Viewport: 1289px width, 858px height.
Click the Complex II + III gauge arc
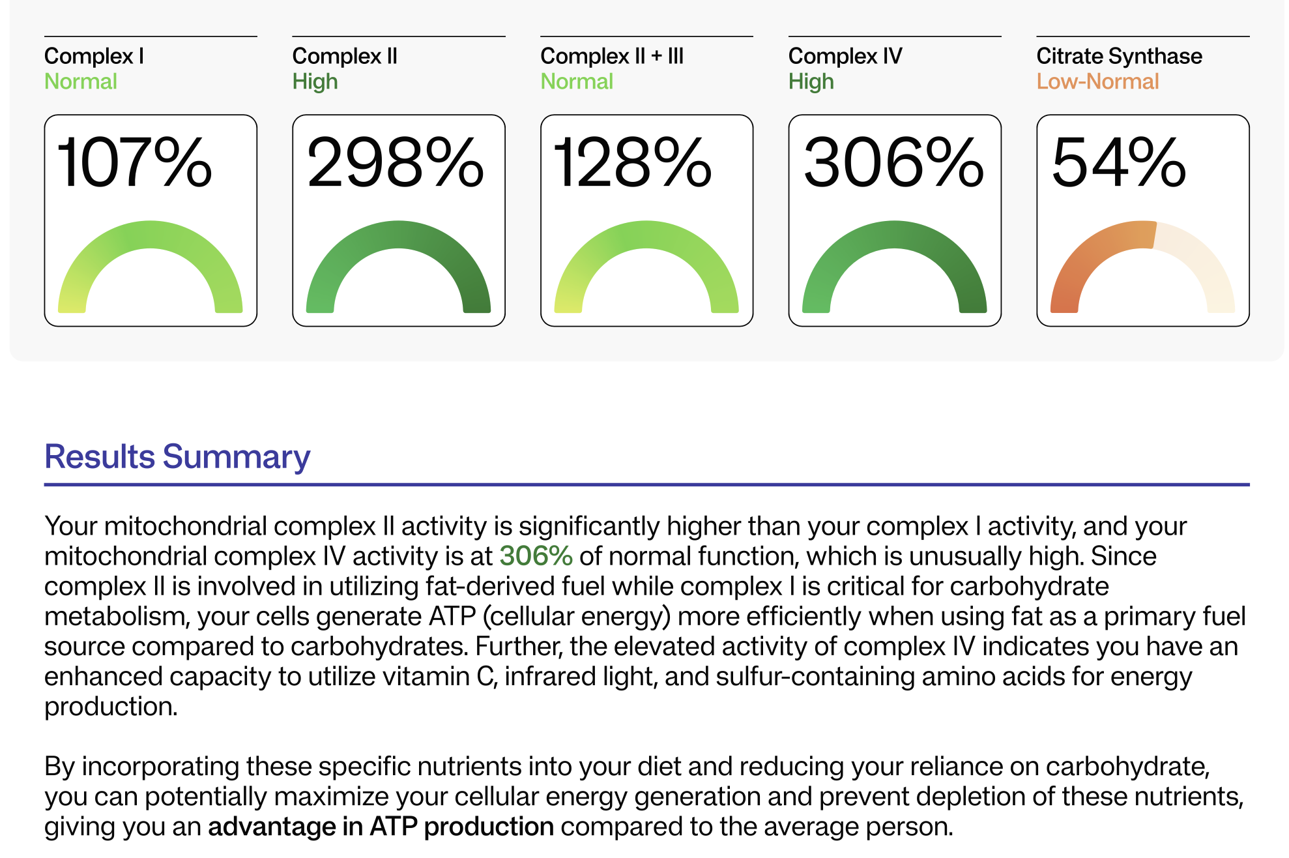point(646,266)
